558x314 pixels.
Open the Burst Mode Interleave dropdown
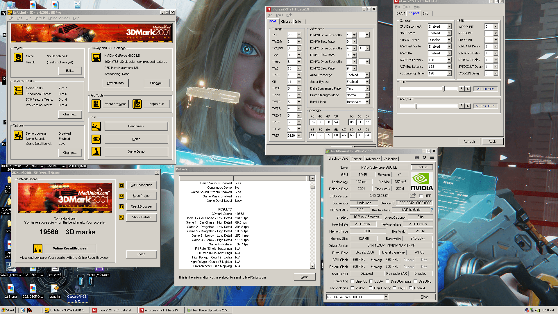[367, 102]
